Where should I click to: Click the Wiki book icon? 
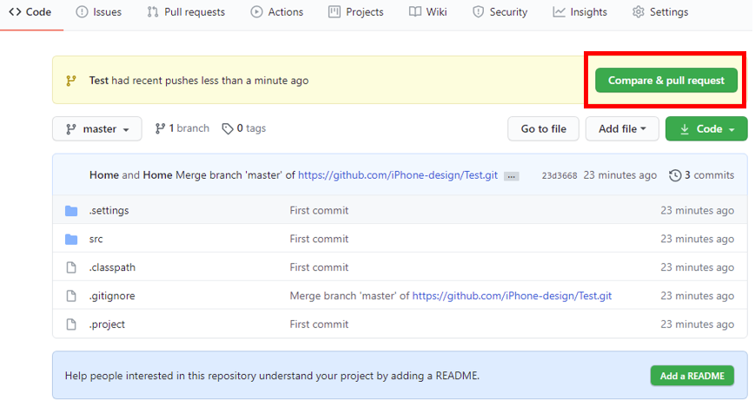pyautogui.click(x=415, y=12)
